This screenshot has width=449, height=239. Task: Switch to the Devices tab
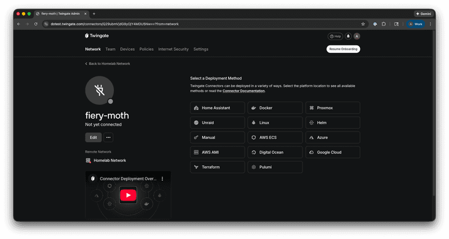[127, 49]
